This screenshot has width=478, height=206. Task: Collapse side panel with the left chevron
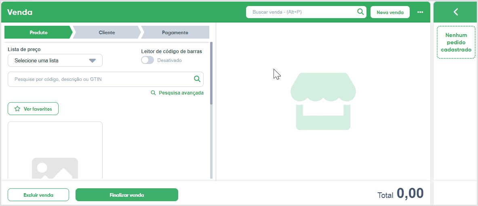[456, 12]
